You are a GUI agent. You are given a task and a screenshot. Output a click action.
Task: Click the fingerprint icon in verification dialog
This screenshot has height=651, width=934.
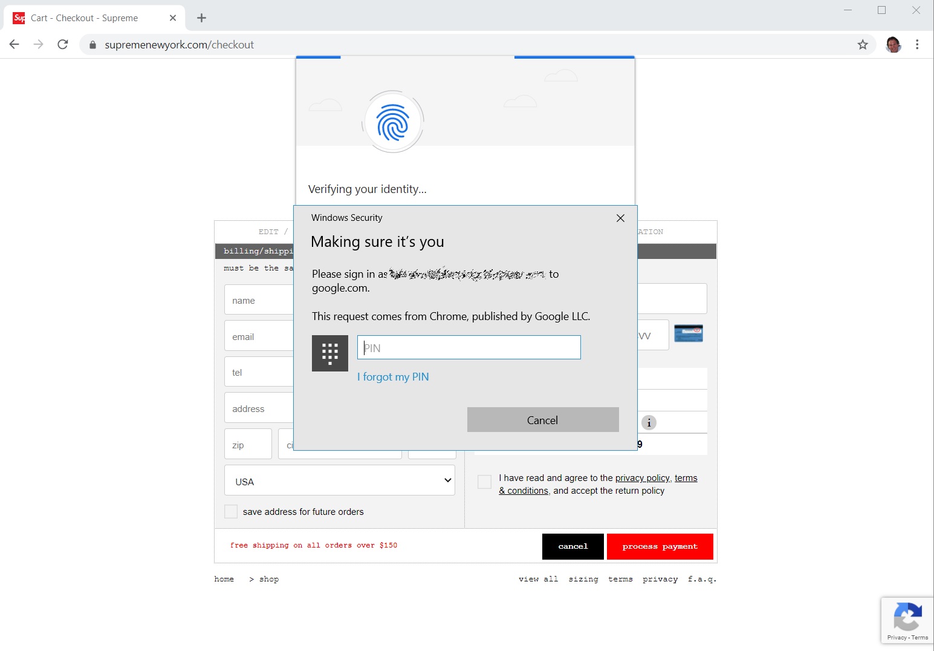393,122
